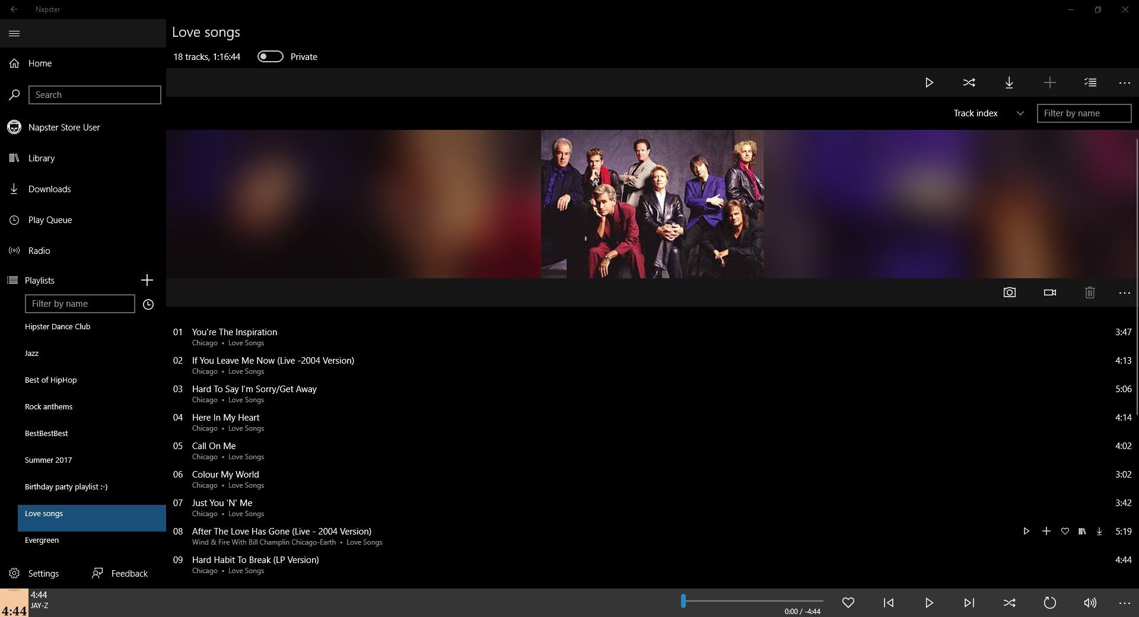
Task: Click the video camera icon on playlist artwork
Action: click(1049, 292)
